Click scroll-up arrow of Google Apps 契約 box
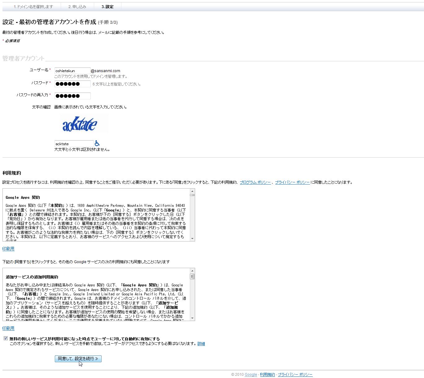Viewport: 424px width, 378px height. point(192,191)
